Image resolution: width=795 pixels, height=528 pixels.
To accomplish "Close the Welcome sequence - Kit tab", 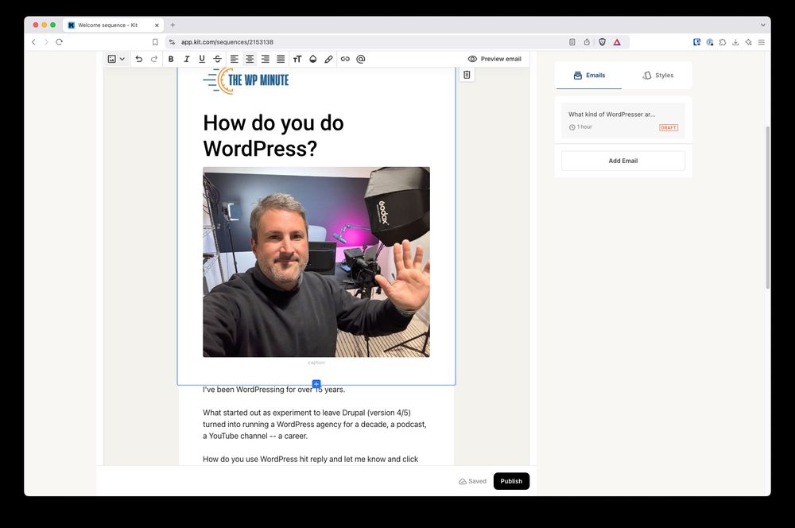I will (157, 25).
